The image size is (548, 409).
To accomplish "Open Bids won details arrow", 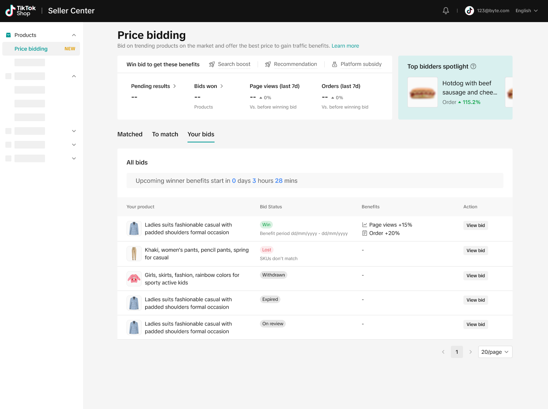I will [222, 86].
